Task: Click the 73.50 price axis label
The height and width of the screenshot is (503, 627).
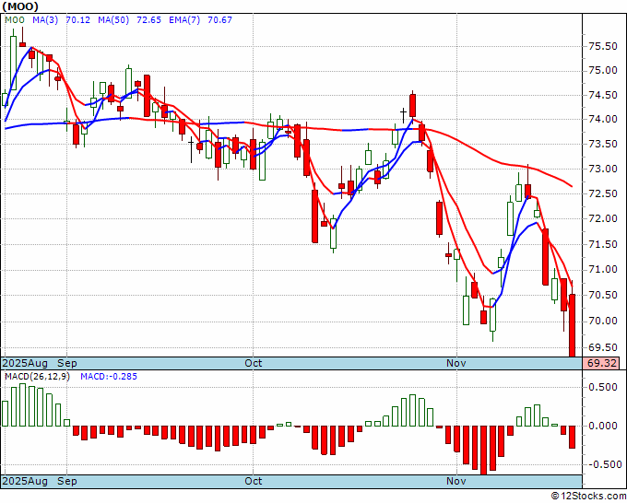Action: click(x=603, y=145)
